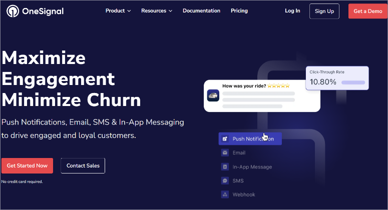Click the SMS chat bubble icon
The image size is (388, 210).
tap(225, 180)
